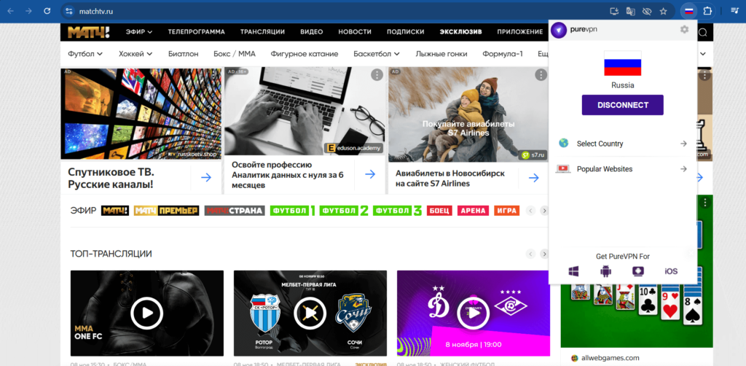
Task: Play the Ротор vs Сочи broadcast
Action: (x=310, y=314)
